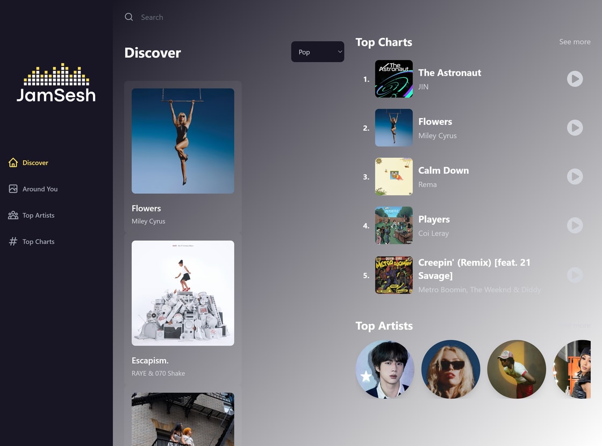The height and width of the screenshot is (446, 602).
Task: Click Creepin' Metro Boomin cover thumbnail
Action: pos(394,275)
